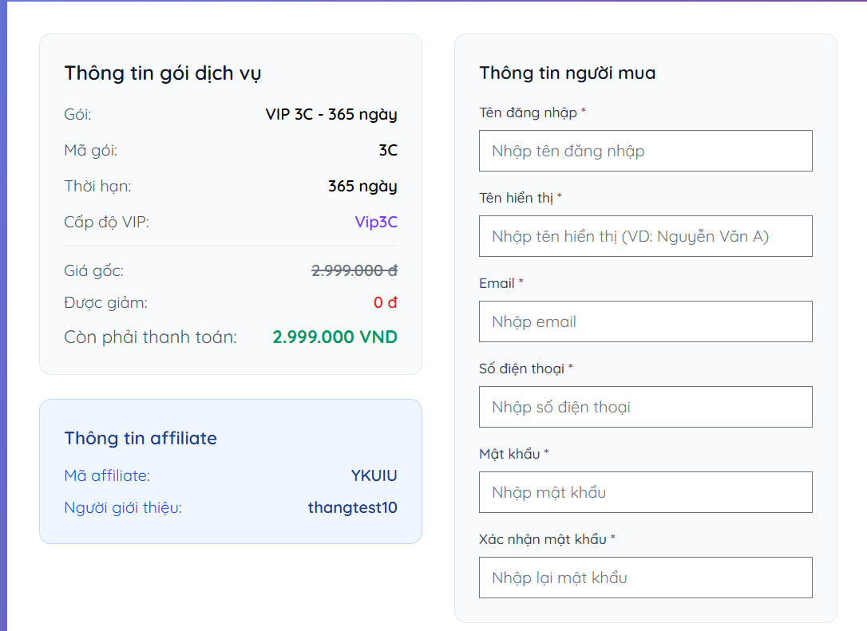Focus the Tên hiển thị text box

pyautogui.click(x=645, y=236)
